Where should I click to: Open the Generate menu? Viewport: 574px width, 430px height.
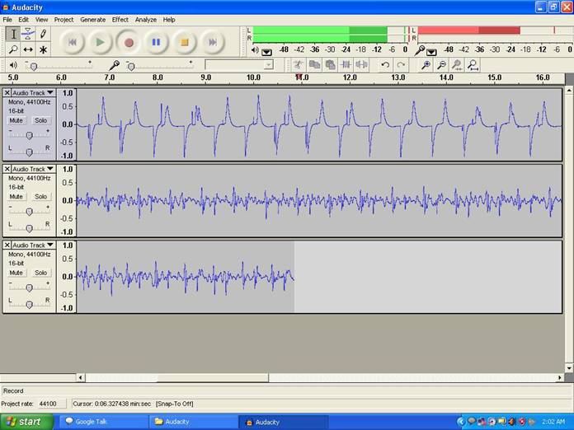point(92,19)
